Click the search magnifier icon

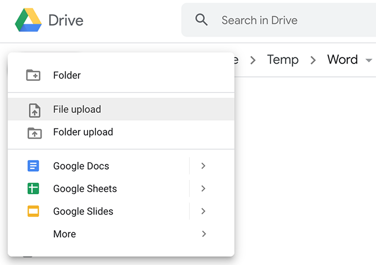click(201, 20)
